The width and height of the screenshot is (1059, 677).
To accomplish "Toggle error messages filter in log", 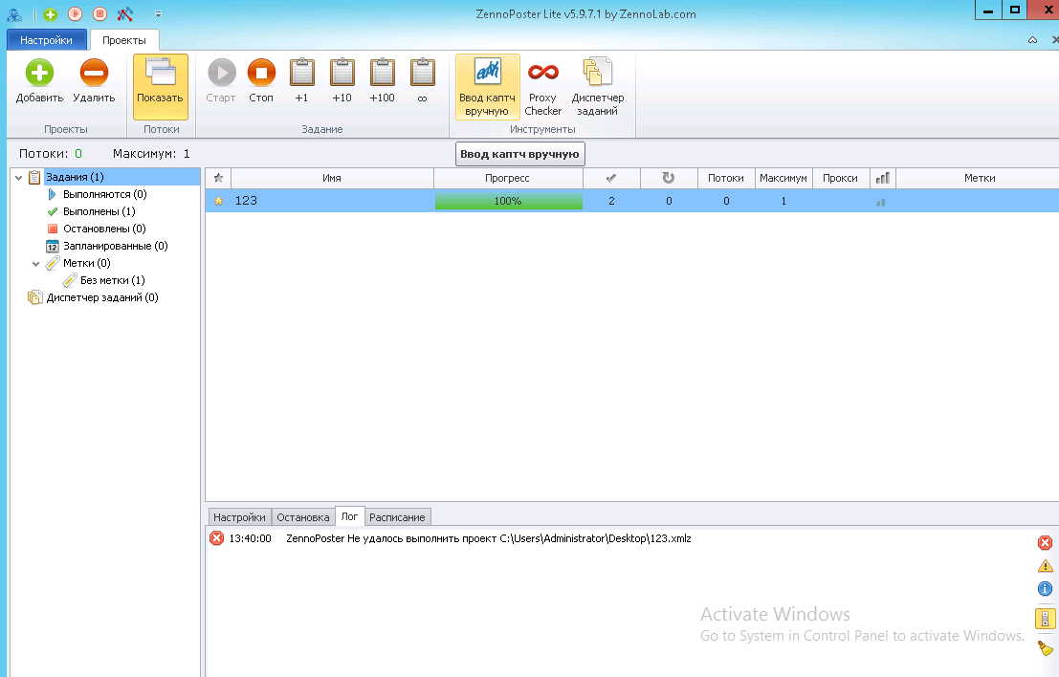I will pos(1045,543).
